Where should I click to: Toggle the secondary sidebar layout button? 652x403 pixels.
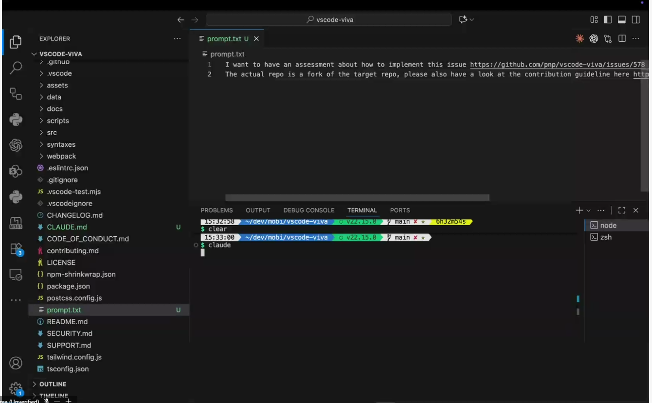pos(635,20)
